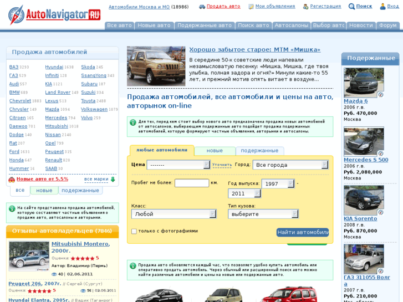The image size is (403, 302).
Task: Click the Mitsubishi Montero review photo
Action: (29, 256)
